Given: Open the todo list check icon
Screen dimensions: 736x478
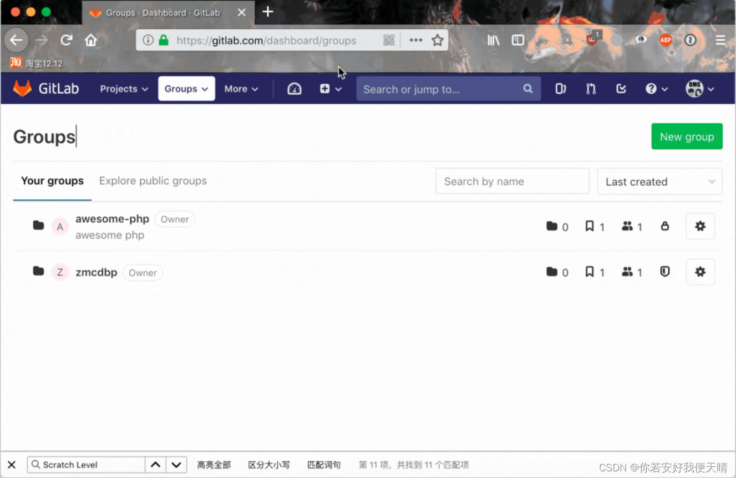Looking at the screenshot, I should pyautogui.click(x=621, y=88).
